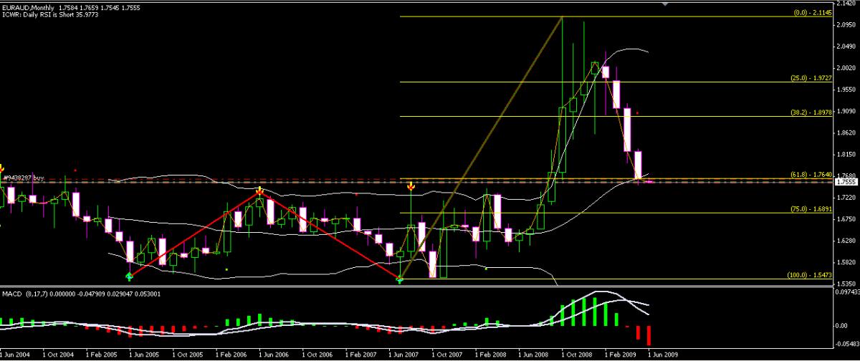
Task: Click the 1 Jun 2004 date on the time axis
Action: pos(17,355)
